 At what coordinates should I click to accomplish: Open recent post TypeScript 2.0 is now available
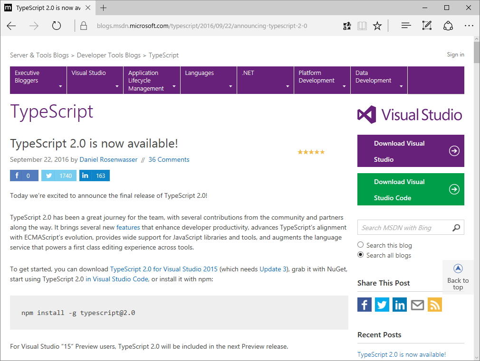pyautogui.click(x=401, y=354)
